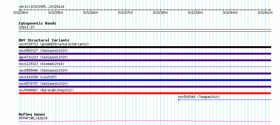The image size is (280, 125).
Task: Click the purple bar under nsv6582027
Action: pyautogui.click(x=145, y=54)
